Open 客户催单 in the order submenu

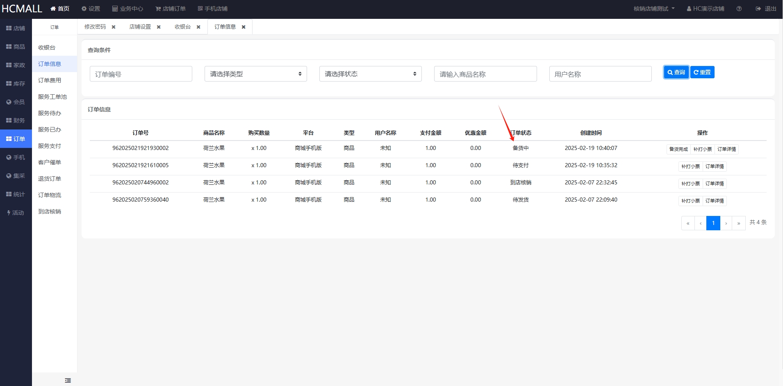55,162
